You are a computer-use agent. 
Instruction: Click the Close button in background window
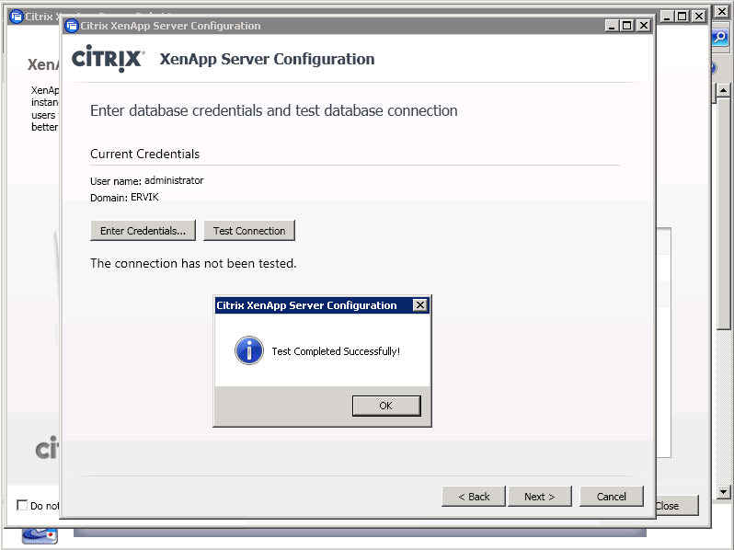(x=677, y=506)
